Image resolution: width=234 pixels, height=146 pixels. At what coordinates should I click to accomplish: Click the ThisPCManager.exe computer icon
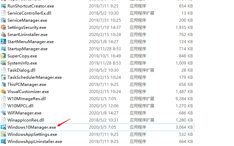(x=3, y=85)
